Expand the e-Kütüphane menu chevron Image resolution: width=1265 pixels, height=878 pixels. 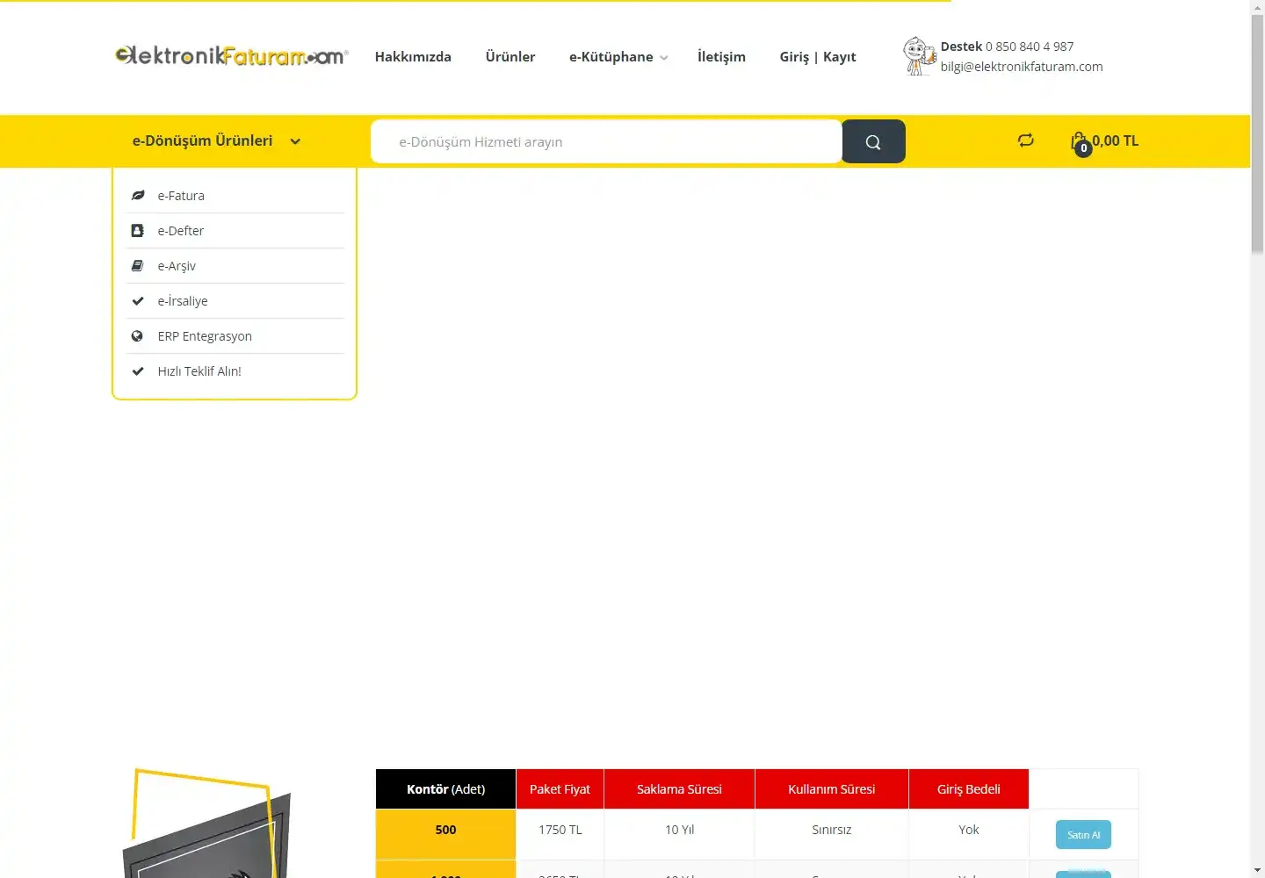point(664,58)
